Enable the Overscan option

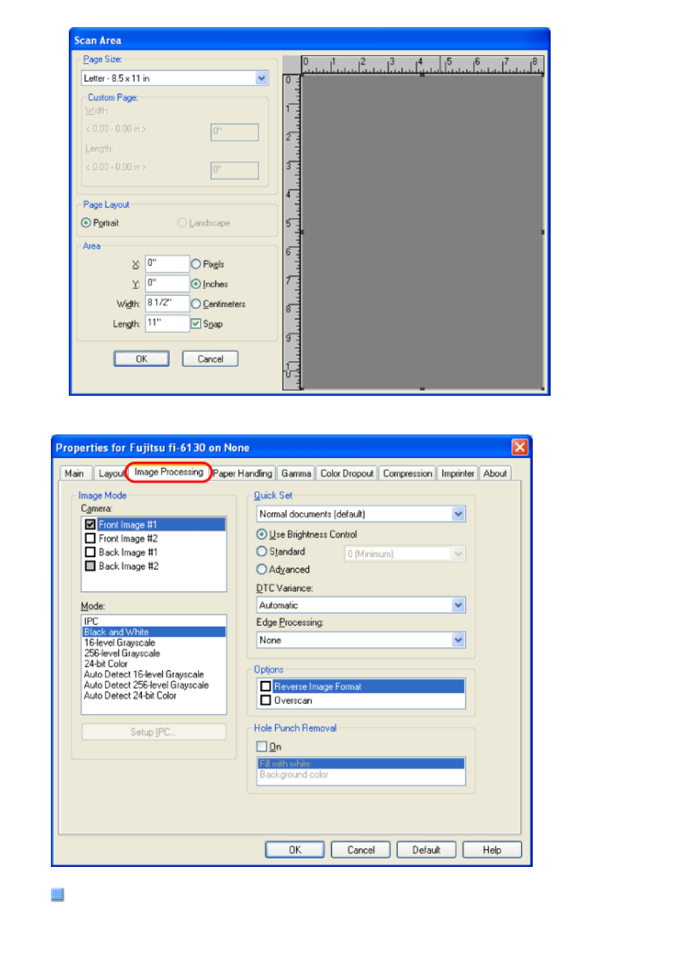pos(265,700)
